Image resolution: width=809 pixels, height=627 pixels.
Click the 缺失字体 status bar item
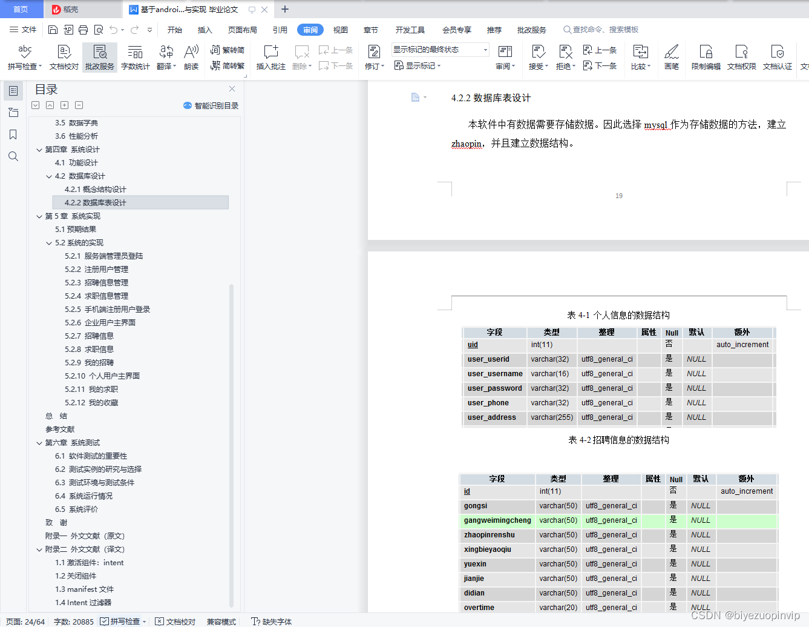(272, 622)
